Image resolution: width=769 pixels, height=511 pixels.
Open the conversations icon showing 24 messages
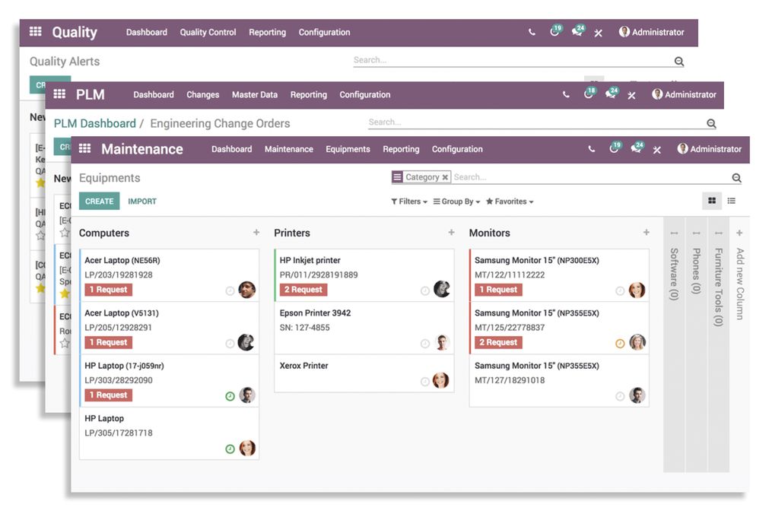coord(637,149)
